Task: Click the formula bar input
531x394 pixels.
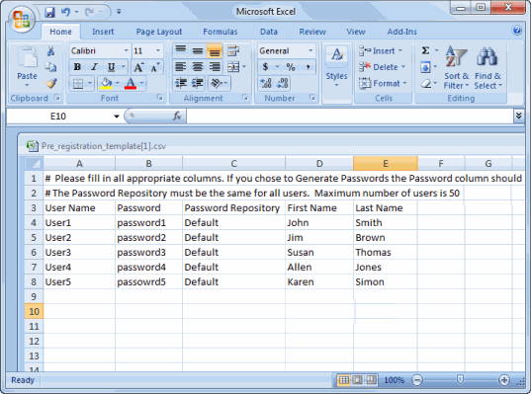Action: coord(349,116)
